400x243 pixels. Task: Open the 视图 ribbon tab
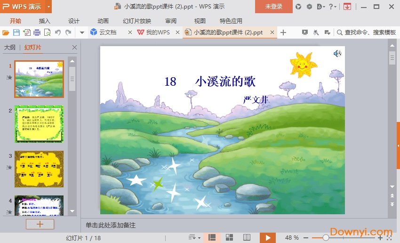click(x=200, y=21)
